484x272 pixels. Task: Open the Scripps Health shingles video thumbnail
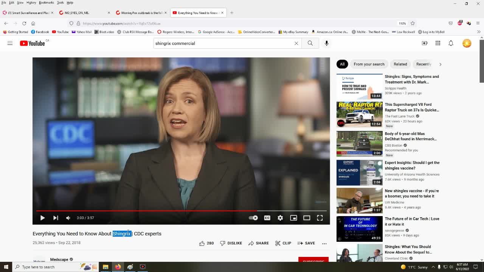tap(360, 87)
